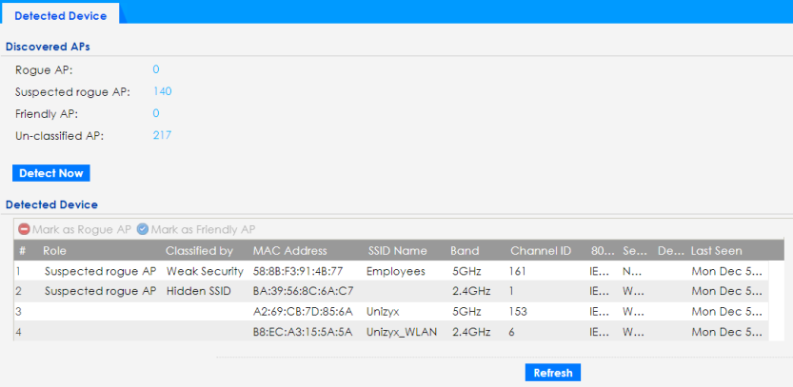Select the Unizyx_WLAN device row

tap(401, 331)
